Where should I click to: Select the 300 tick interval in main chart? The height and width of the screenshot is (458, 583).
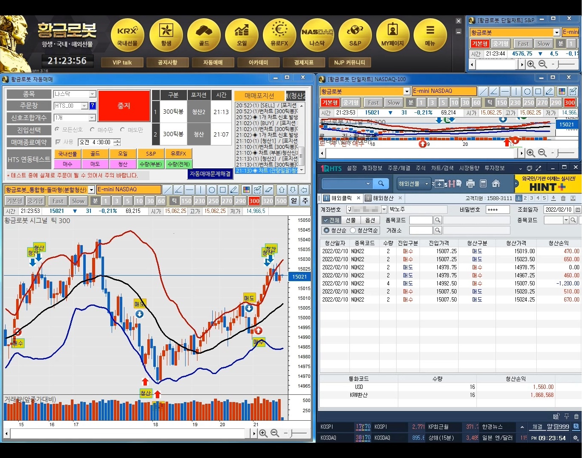point(254,201)
